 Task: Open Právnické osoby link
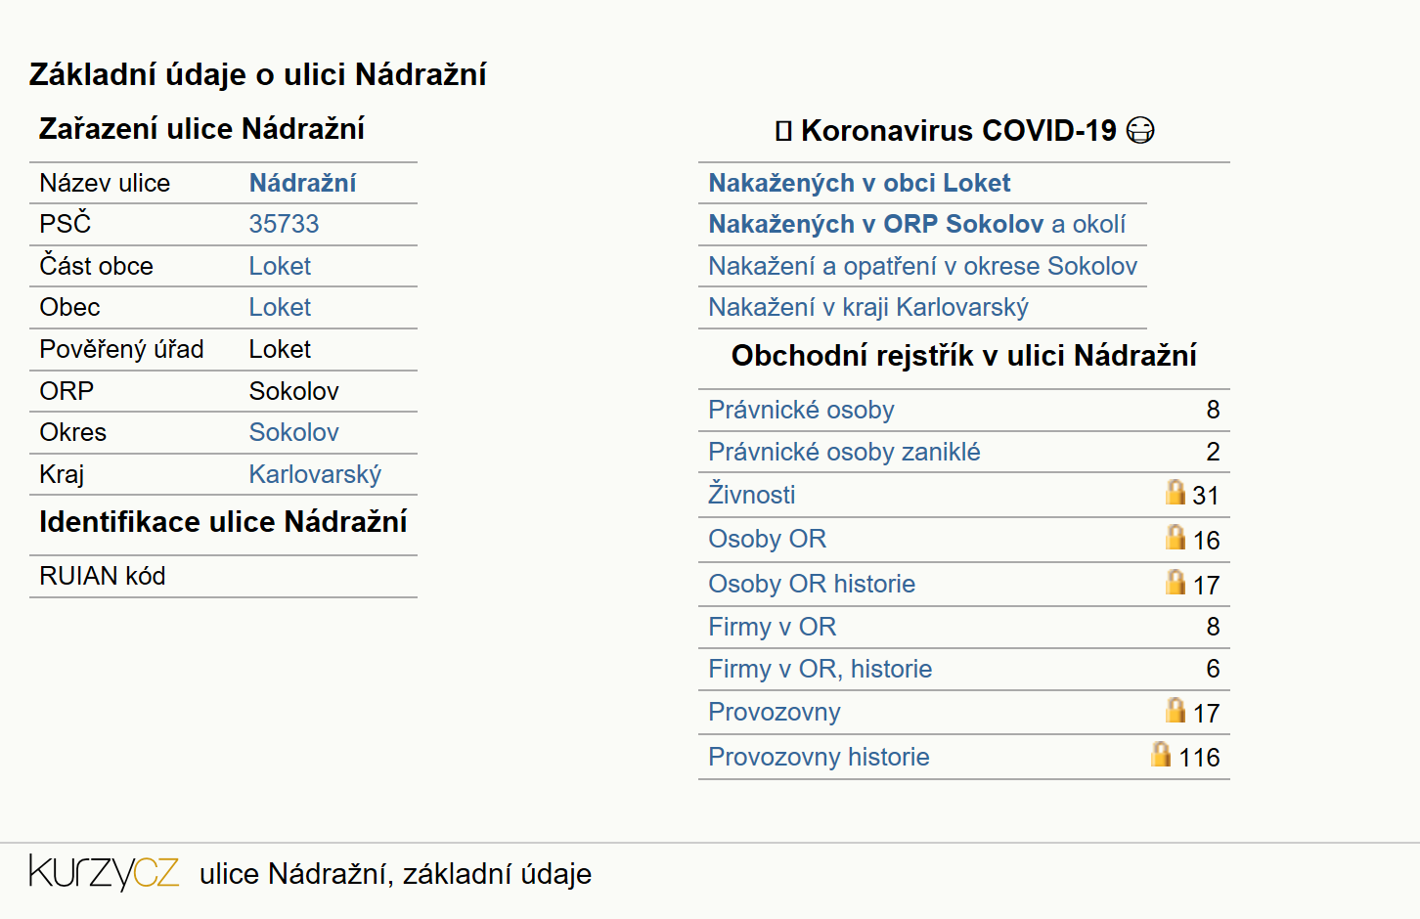(801, 410)
